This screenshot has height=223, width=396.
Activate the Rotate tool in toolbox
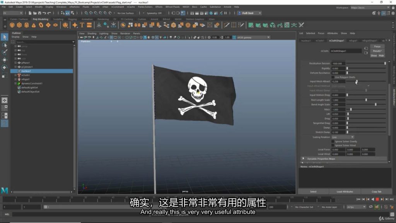click(5, 67)
